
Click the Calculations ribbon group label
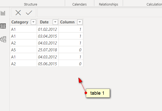[154, 4]
